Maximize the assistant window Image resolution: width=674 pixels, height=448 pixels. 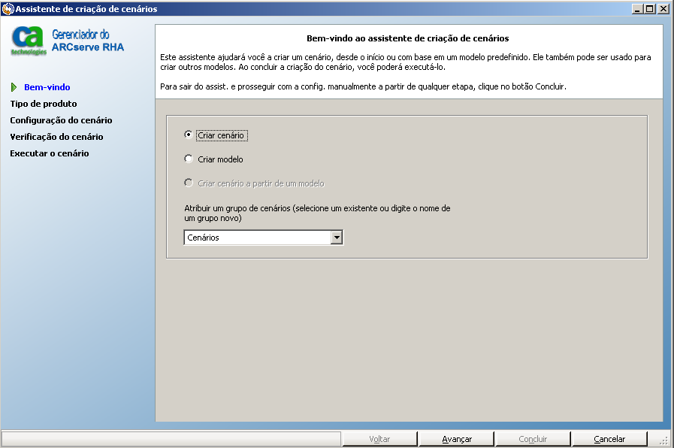tap(650, 8)
